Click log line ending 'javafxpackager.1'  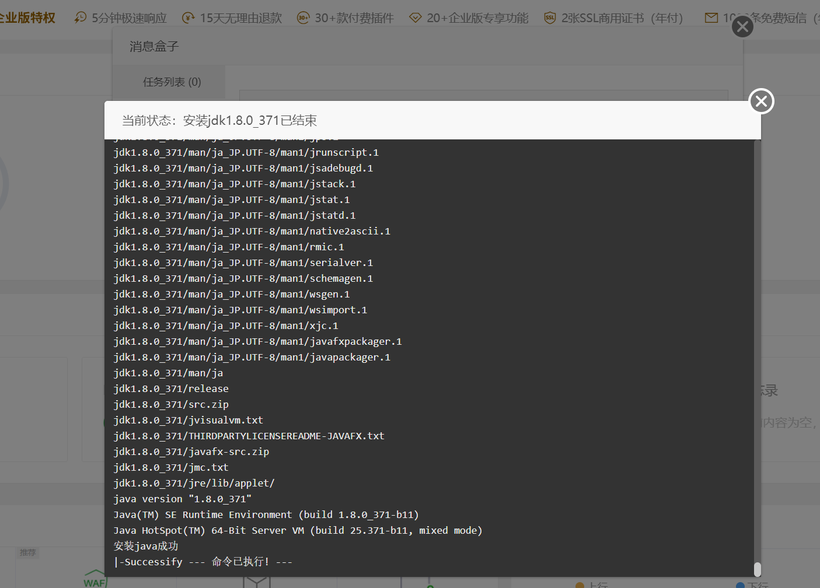[257, 342]
